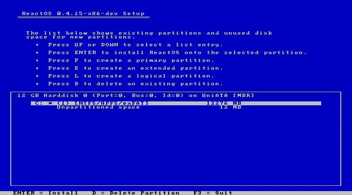The image size is (352, 195).
Task: Click 'Press UP or DOWN to select' line
Action: [135, 45]
